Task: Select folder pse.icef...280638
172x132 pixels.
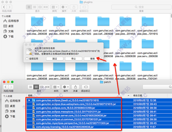Action: (103, 26)
